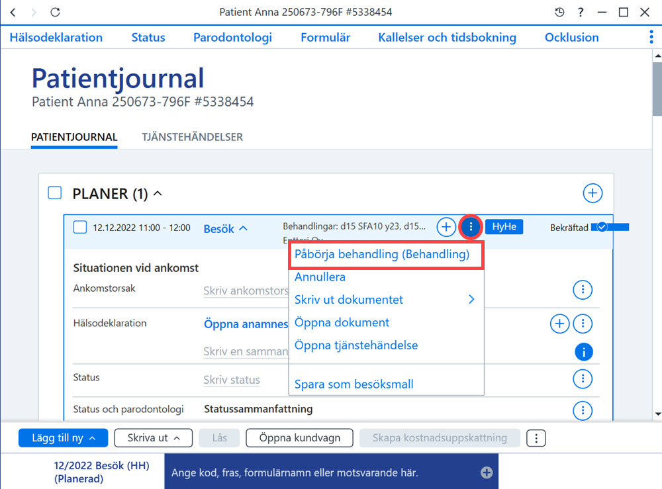Click into the Skriv status field
Image resolution: width=662 pixels, height=489 pixels.
click(232, 380)
